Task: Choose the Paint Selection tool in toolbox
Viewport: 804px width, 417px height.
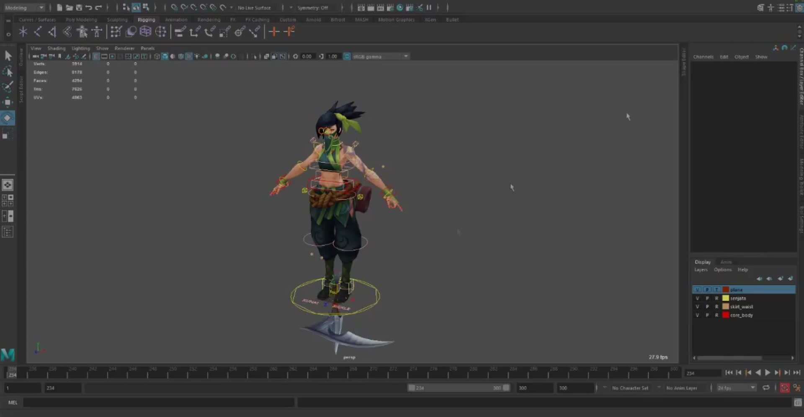Action: pyautogui.click(x=8, y=87)
